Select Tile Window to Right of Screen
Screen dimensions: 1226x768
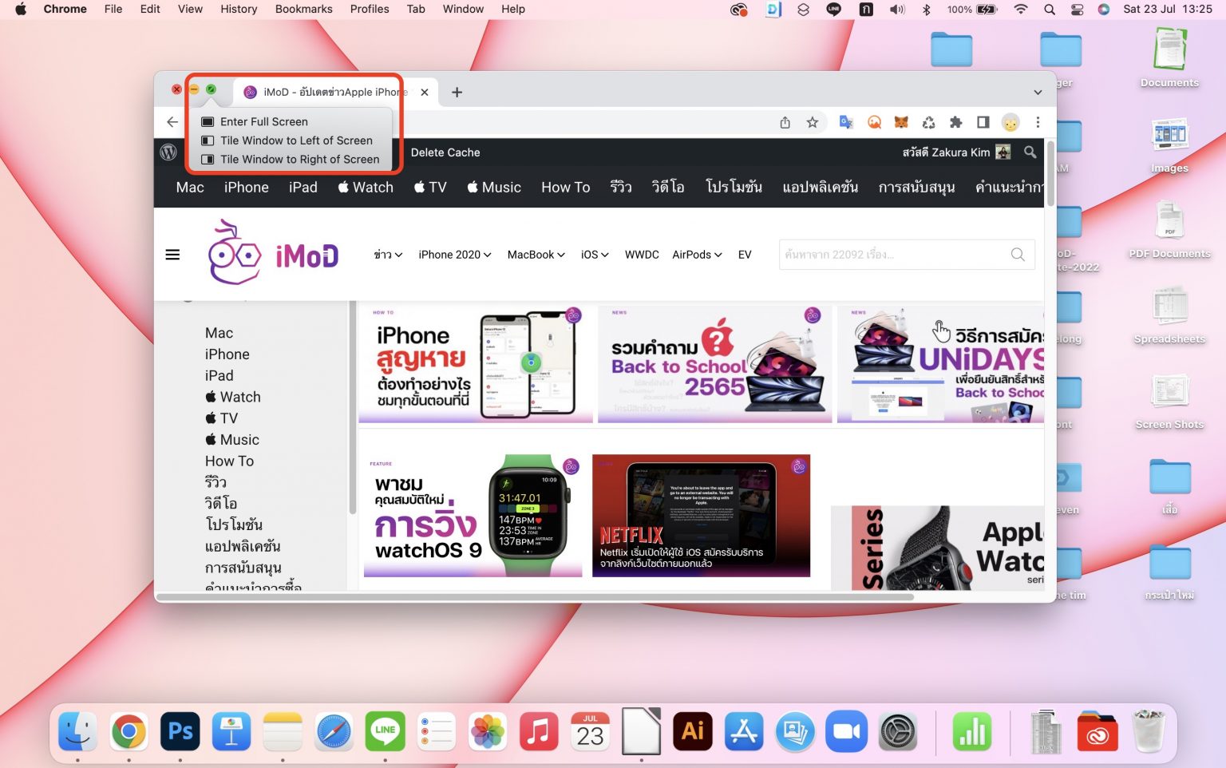299,159
